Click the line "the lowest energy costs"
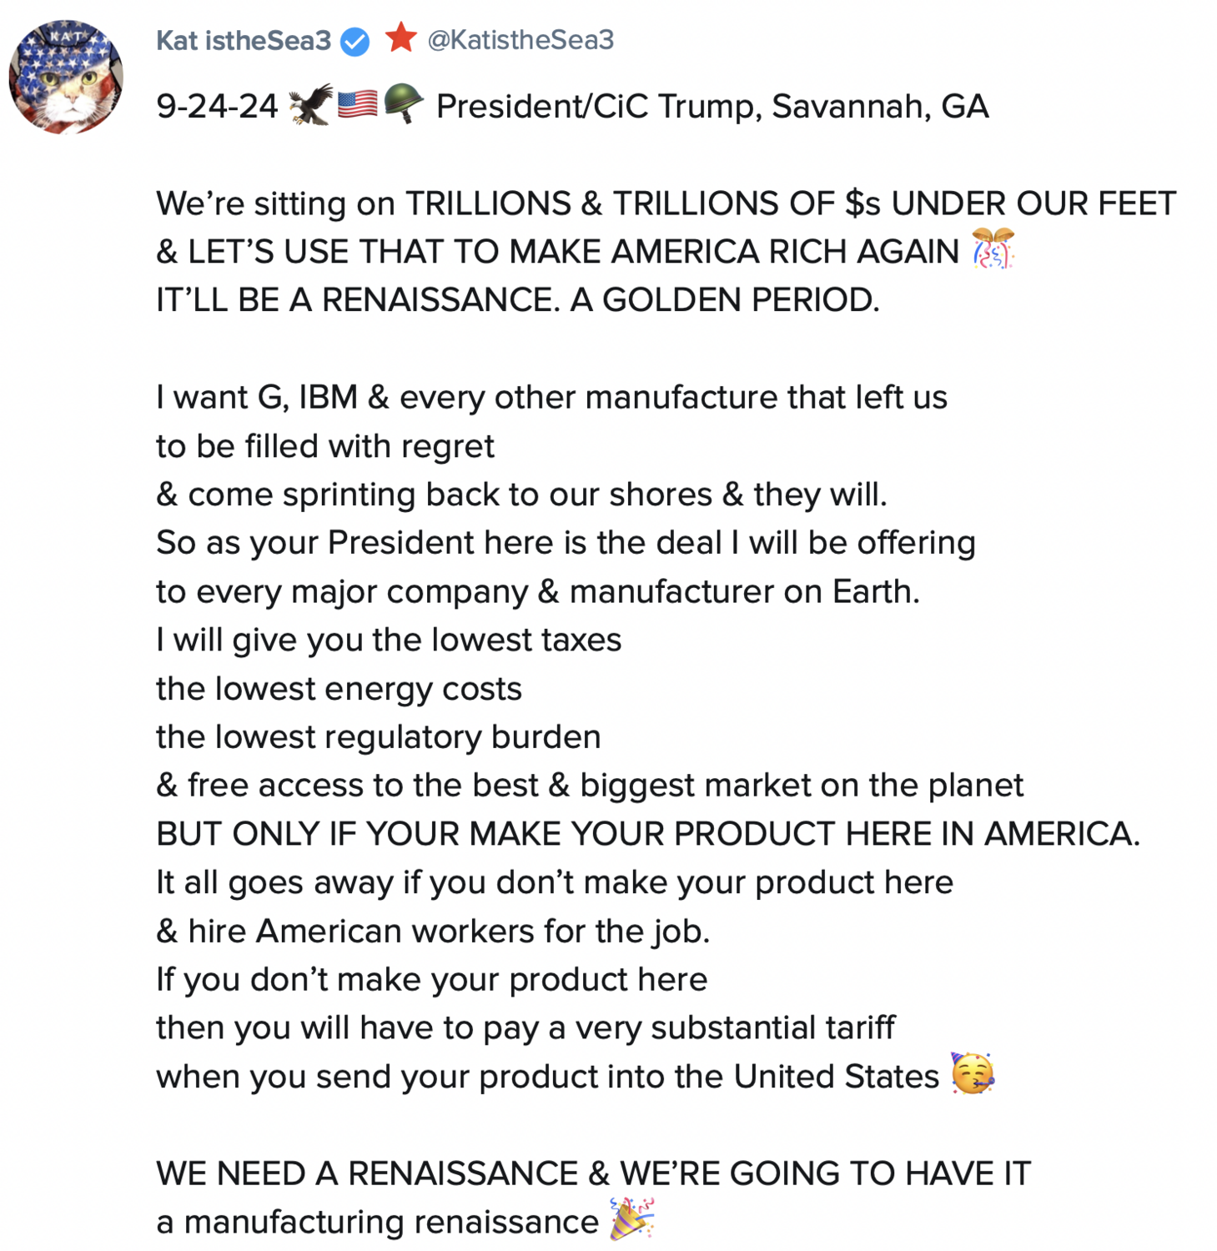Screen dimensions: 1217x1251 [339, 689]
